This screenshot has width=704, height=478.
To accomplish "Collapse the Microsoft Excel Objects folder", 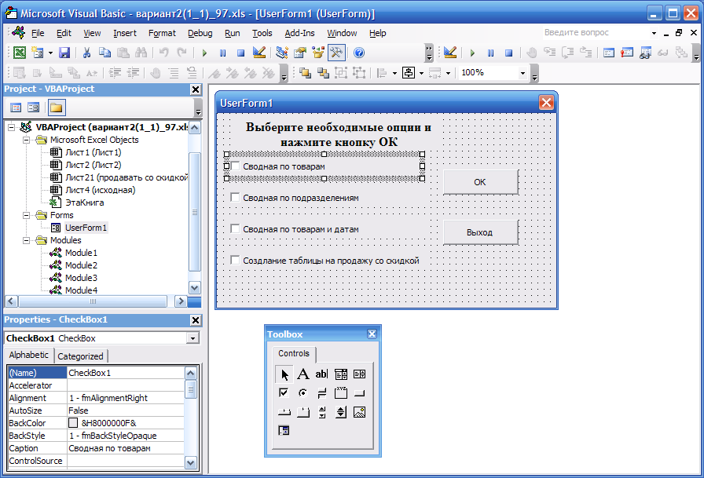I will (27, 140).
